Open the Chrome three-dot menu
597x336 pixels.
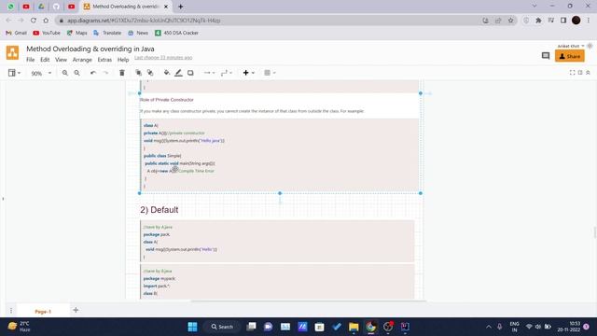589,21
